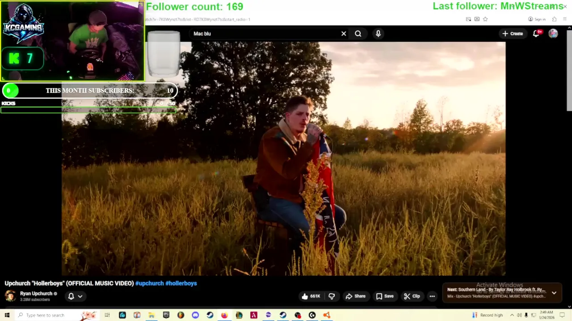Click the browser Sign in button

[x=537, y=19]
